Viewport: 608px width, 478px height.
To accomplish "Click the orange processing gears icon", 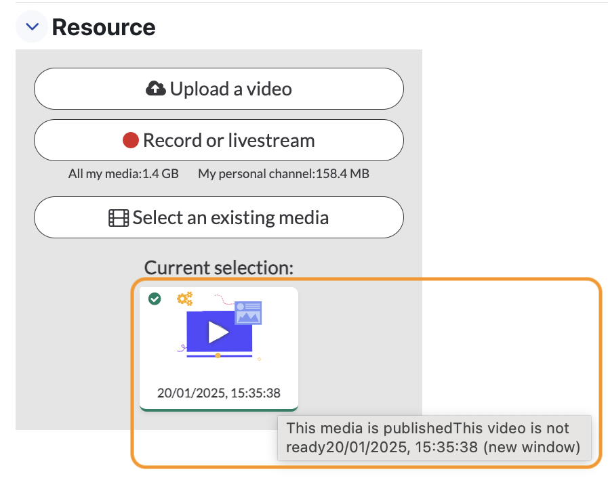I will [184, 299].
